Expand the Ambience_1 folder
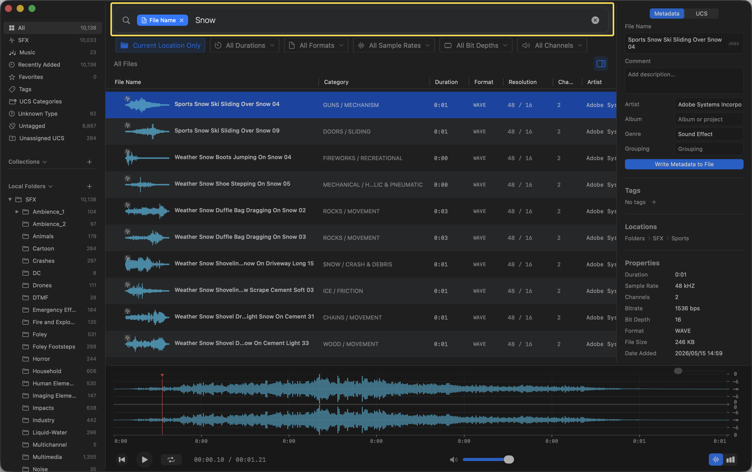 [x=17, y=211]
